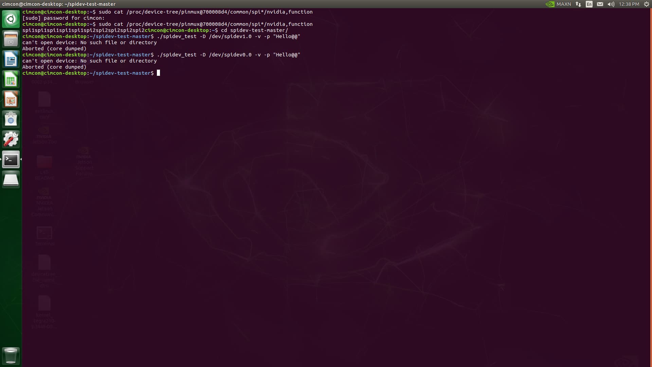The height and width of the screenshot is (367, 652).
Task: Open the Files manager from launcher
Action: [x=11, y=39]
